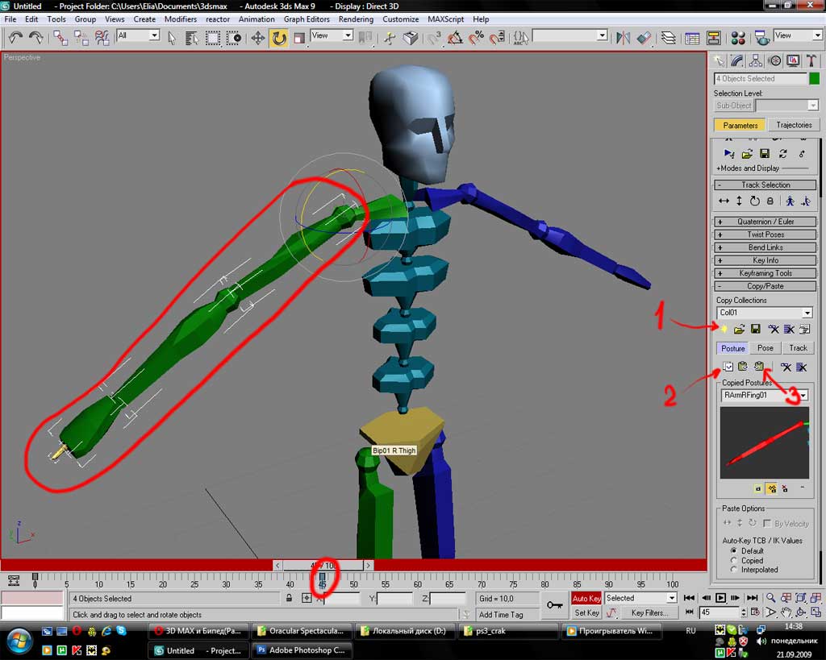Click the Trajectories button
Image resolution: width=826 pixels, height=660 pixels.
(794, 125)
